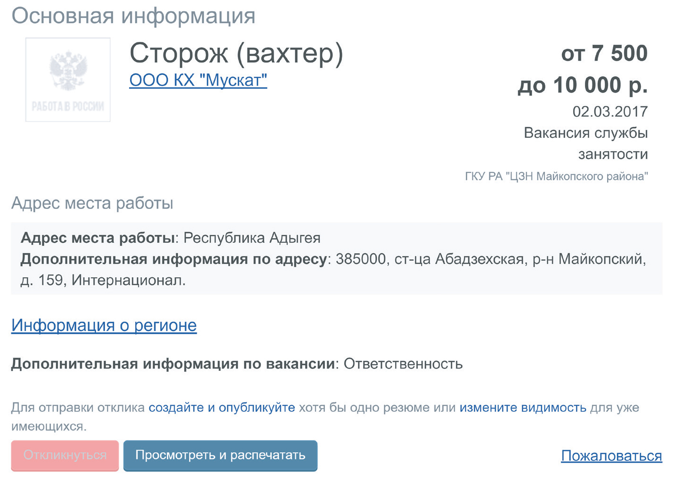673x481 pixels.
Task: Click the double-headed eagle emblem icon
Action: point(68,71)
